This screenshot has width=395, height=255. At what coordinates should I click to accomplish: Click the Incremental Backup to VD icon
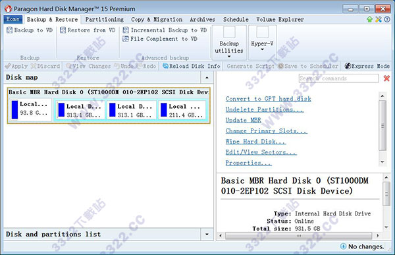click(x=126, y=30)
